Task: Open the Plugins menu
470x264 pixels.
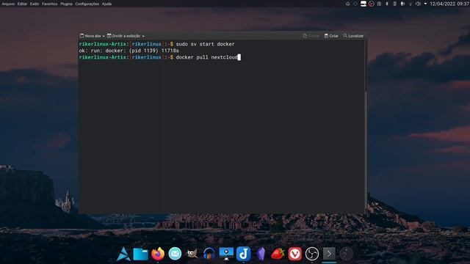Action: pos(66,4)
